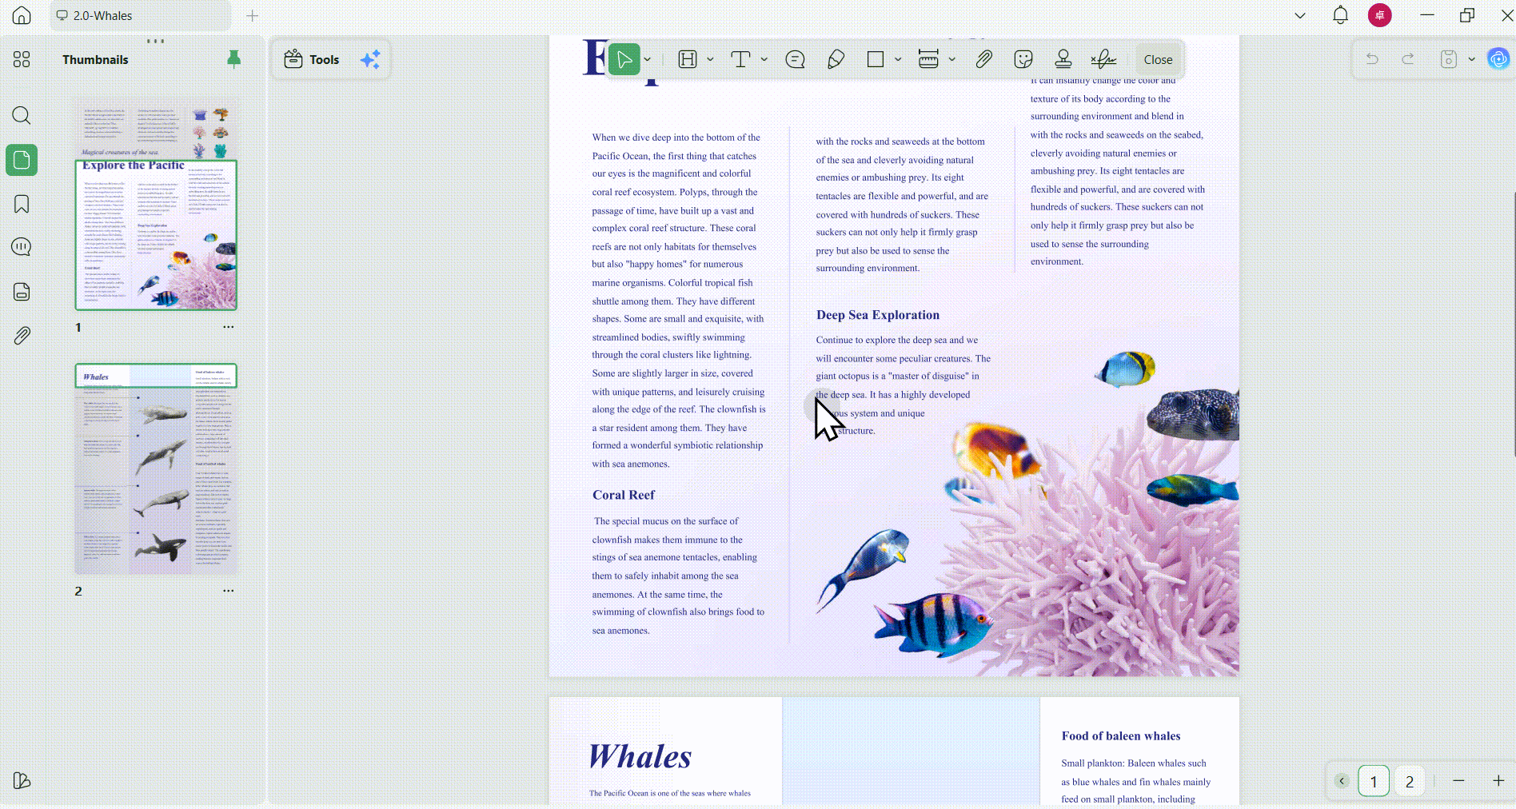
Task: Go to page 1 button
Action: 1374,781
